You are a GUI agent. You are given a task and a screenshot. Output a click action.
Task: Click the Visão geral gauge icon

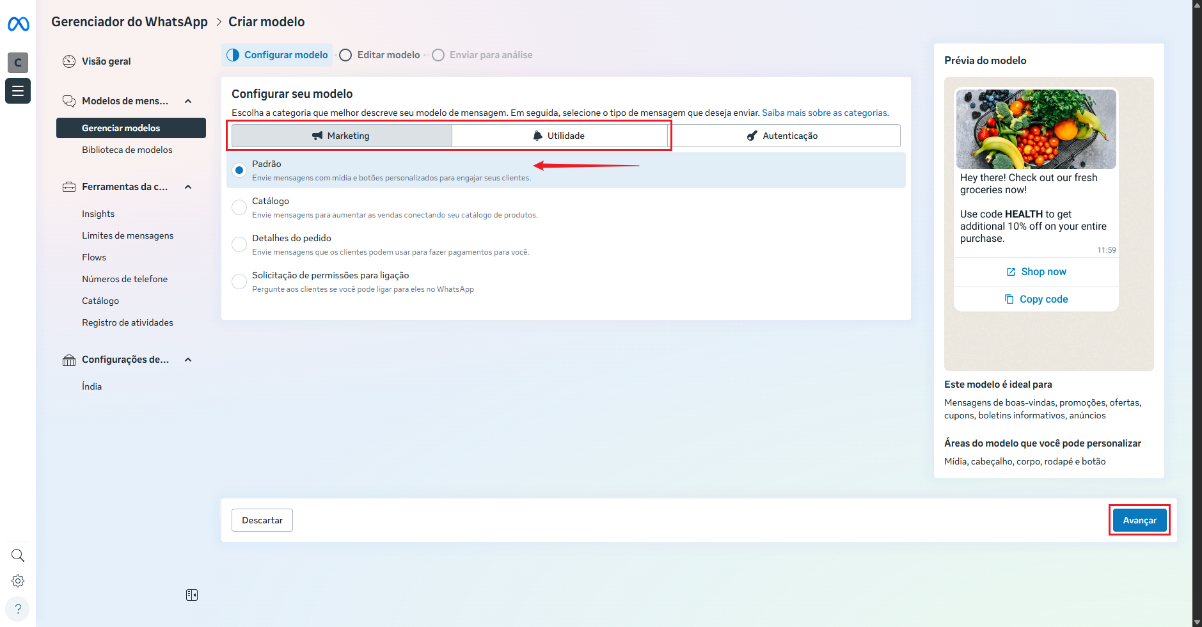[69, 61]
